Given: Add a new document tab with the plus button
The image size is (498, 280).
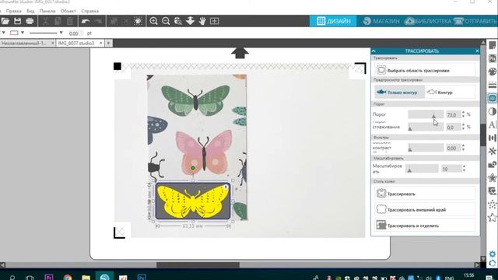Looking at the screenshot, I should [x=108, y=43].
